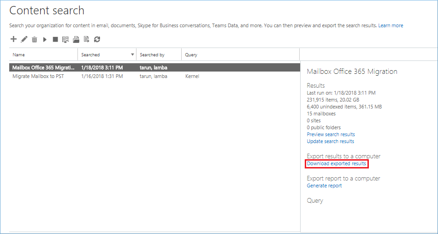Click the 6,400 unindexed items text
The image size is (438, 234).
pyautogui.click(x=344, y=107)
